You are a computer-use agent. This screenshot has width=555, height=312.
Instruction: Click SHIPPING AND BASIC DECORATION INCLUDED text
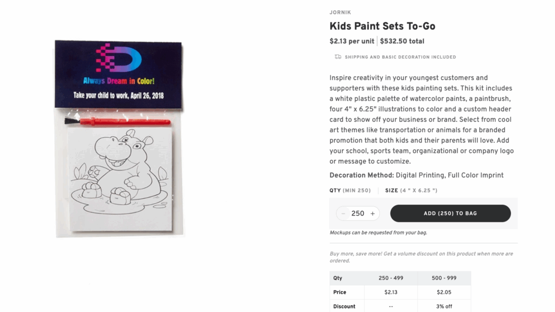pos(401,57)
